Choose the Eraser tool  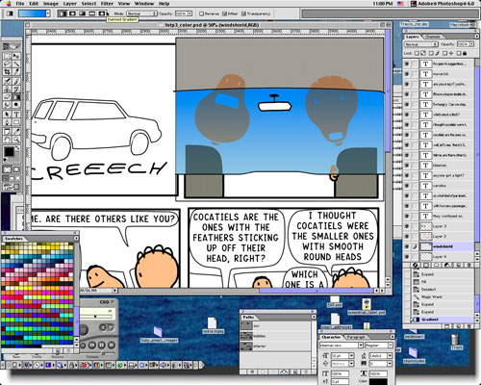coord(7,97)
